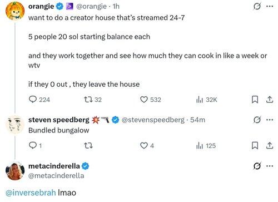Repost steven speedberg's reply

coord(88,146)
